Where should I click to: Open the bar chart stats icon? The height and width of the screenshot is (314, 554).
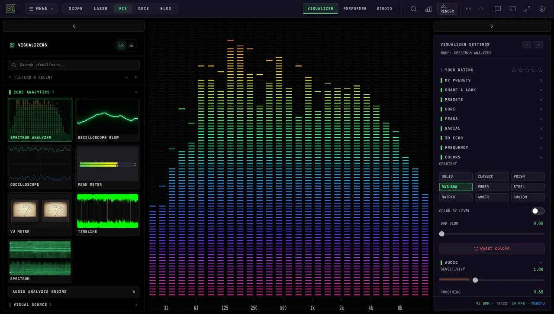tap(428, 9)
